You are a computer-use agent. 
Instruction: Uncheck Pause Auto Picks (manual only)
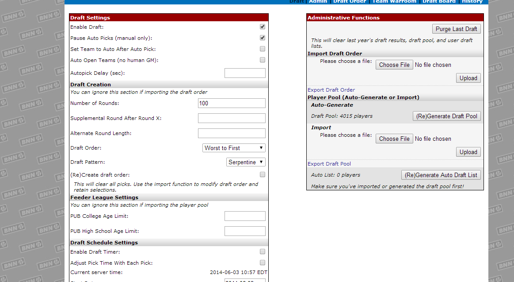pyautogui.click(x=263, y=38)
